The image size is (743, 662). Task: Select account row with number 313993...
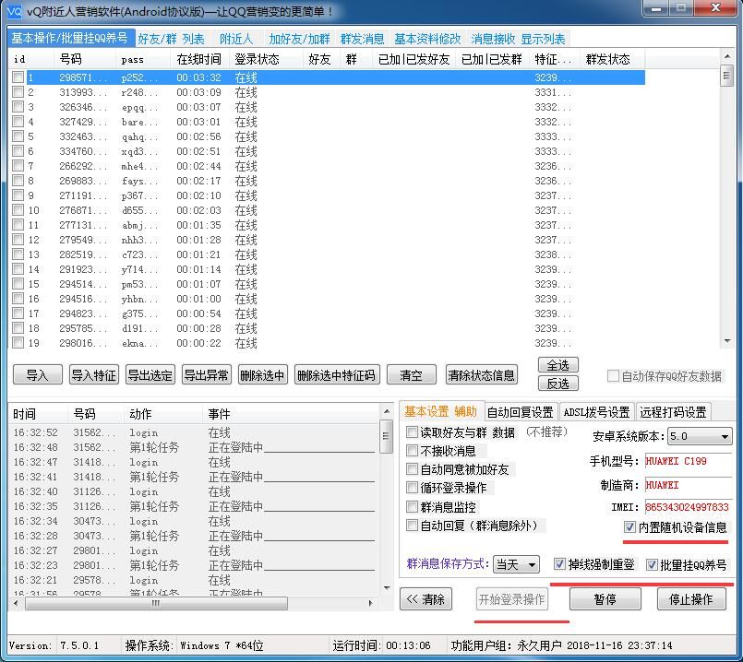point(327,92)
